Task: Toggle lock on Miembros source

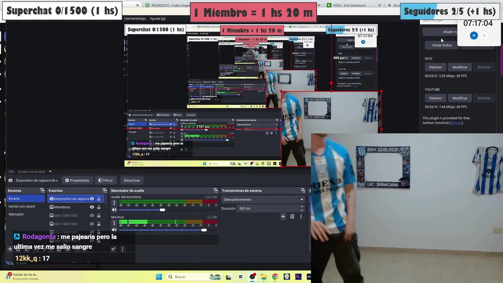Action: (x=99, y=207)
